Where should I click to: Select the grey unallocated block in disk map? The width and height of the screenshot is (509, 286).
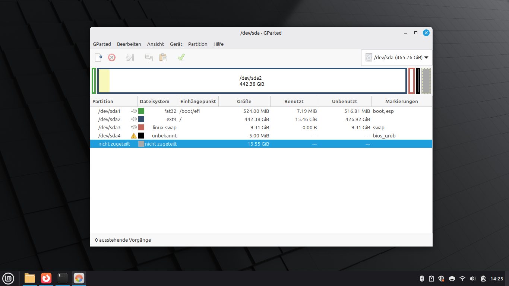(x=426, y=81)
